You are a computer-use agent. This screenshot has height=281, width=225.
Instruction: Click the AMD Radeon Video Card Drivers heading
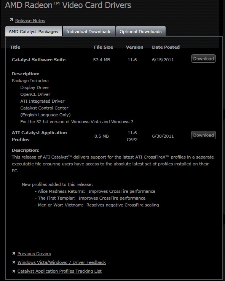(x=68, y=5)
